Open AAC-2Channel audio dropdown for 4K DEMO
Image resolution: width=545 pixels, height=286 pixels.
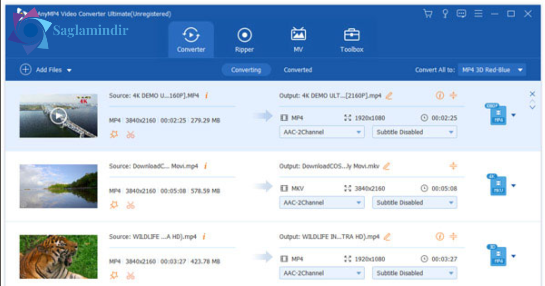pyautogui.click(x=322, y=132)
